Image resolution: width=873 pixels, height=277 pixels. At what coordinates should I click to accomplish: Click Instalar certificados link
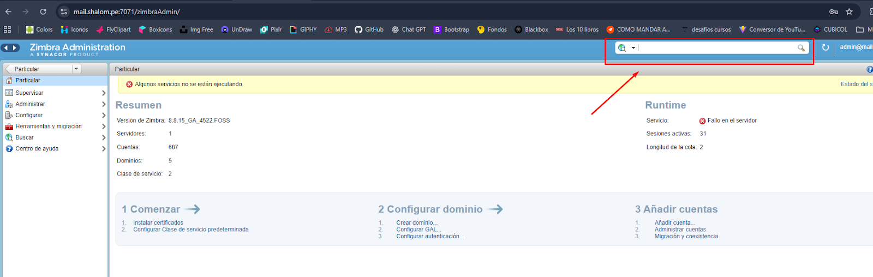click(x=158, y=222)
